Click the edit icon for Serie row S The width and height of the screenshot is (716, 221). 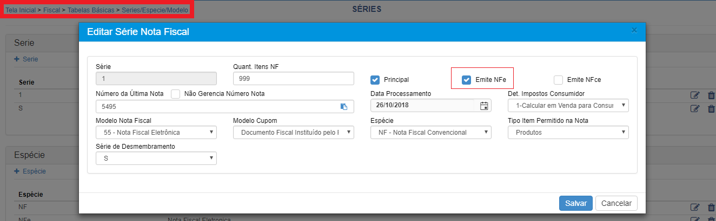tap(695, 108)
